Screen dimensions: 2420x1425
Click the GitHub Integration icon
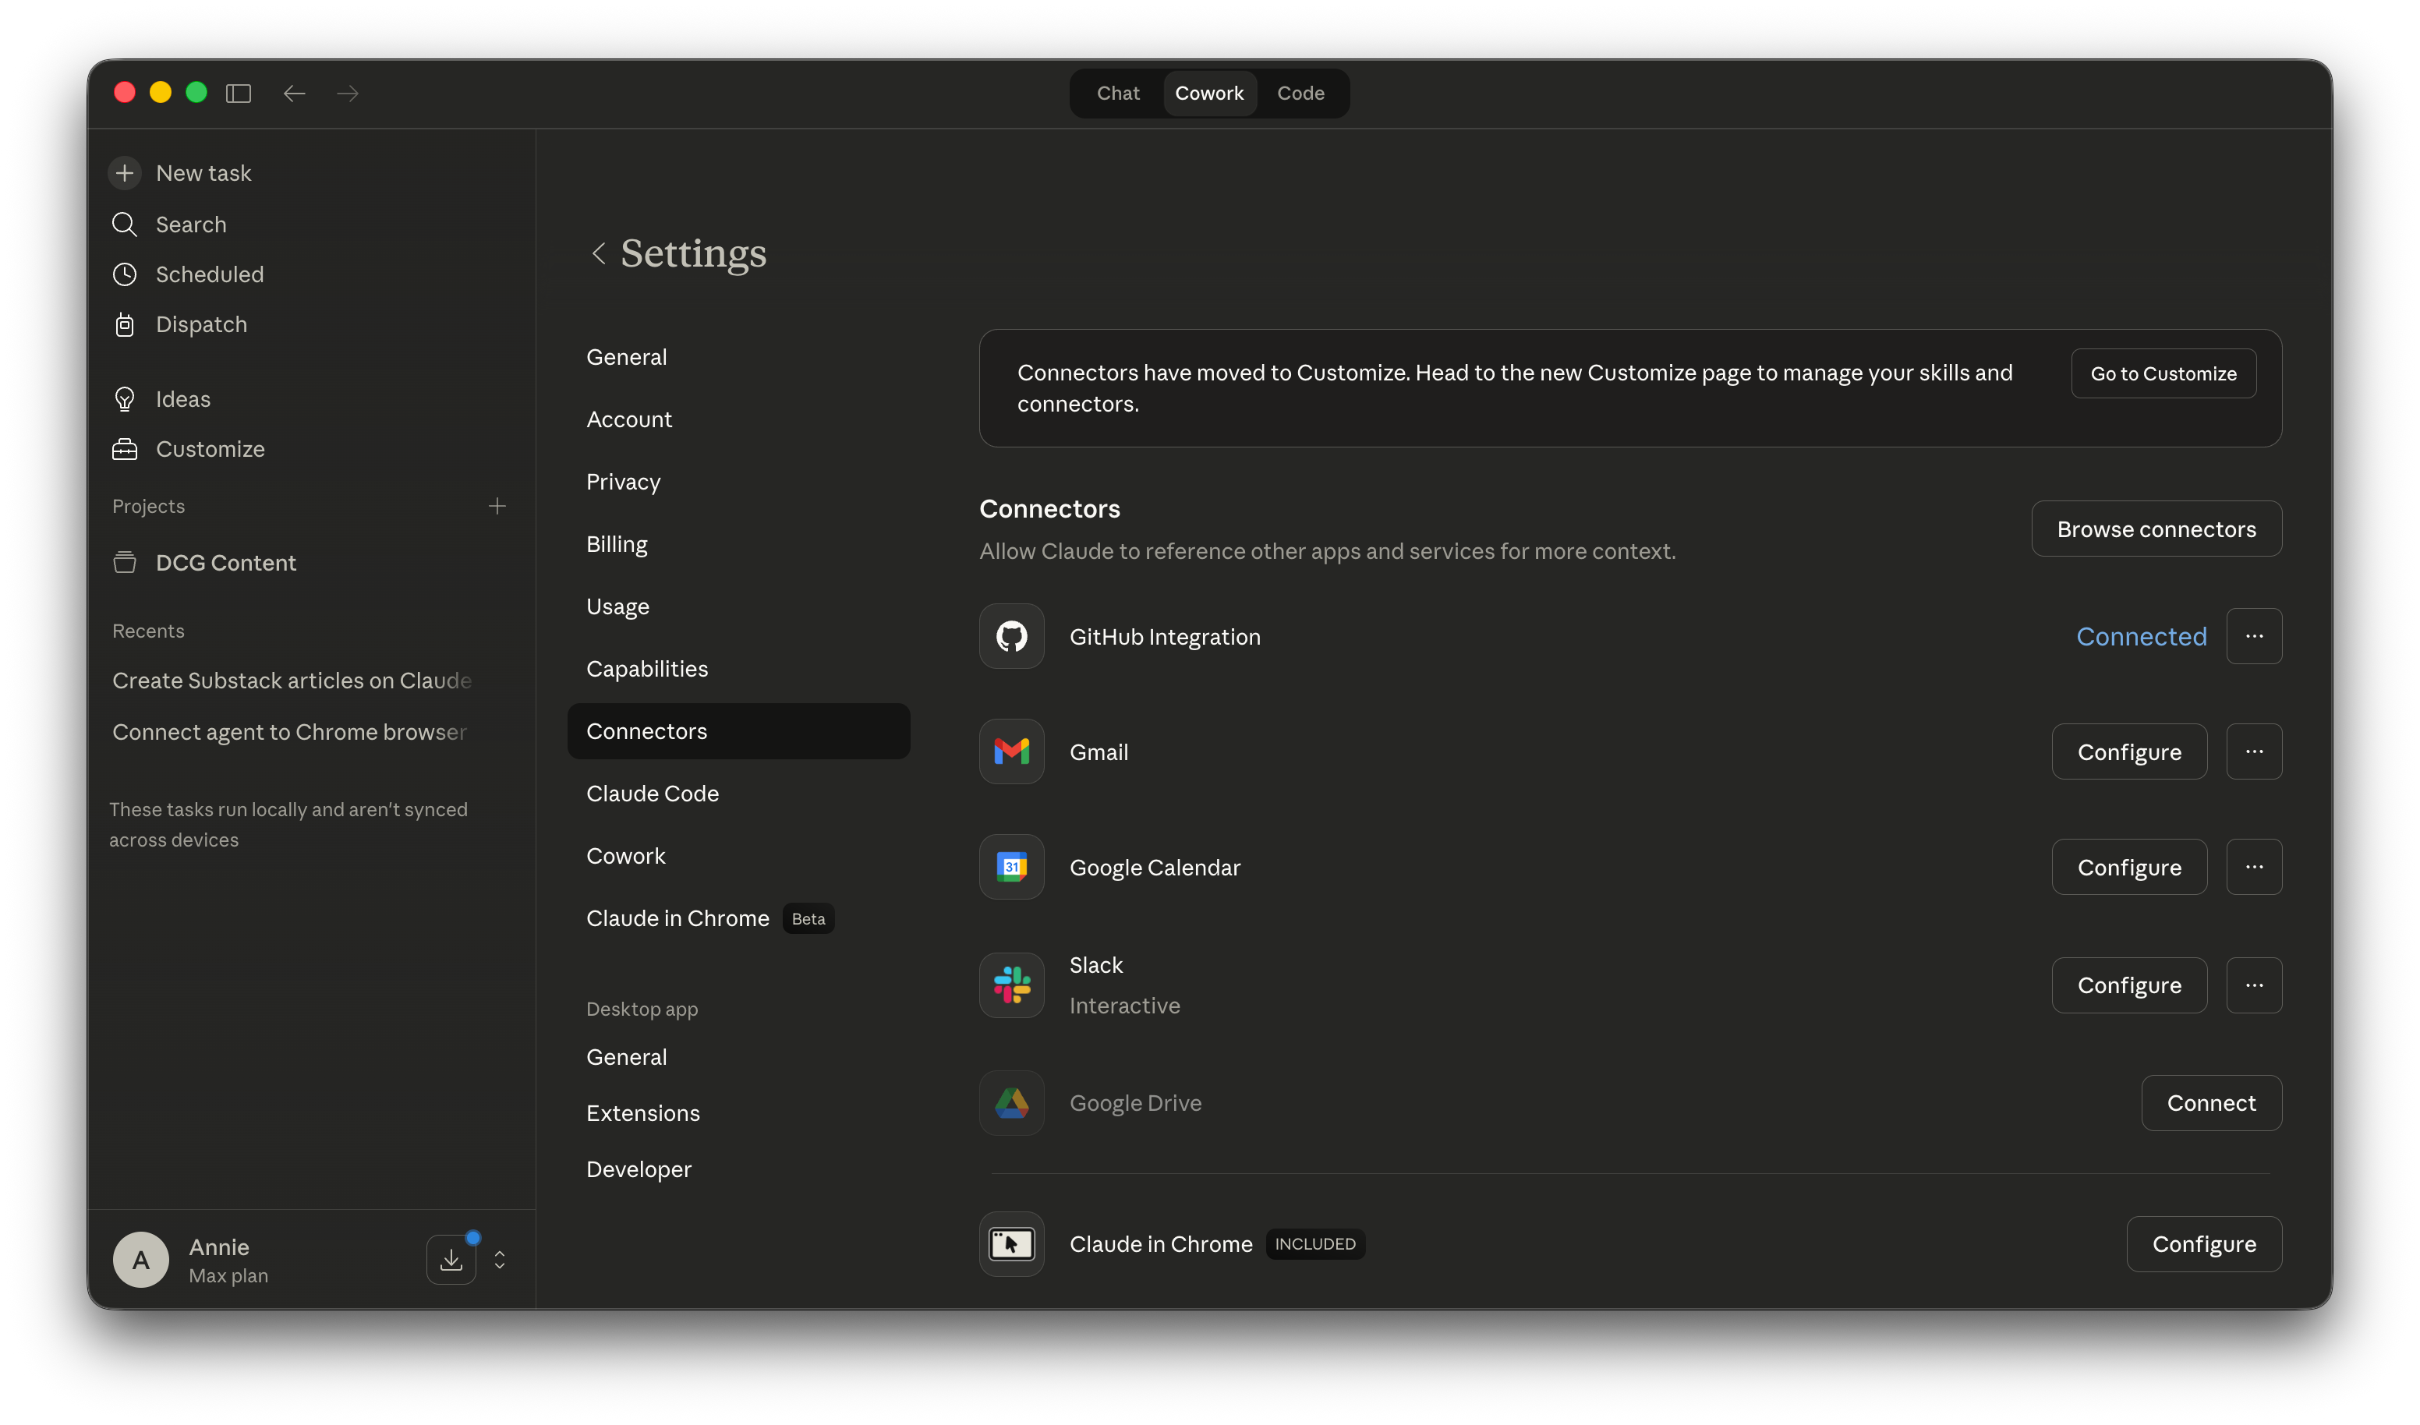tap(1011, 635)
